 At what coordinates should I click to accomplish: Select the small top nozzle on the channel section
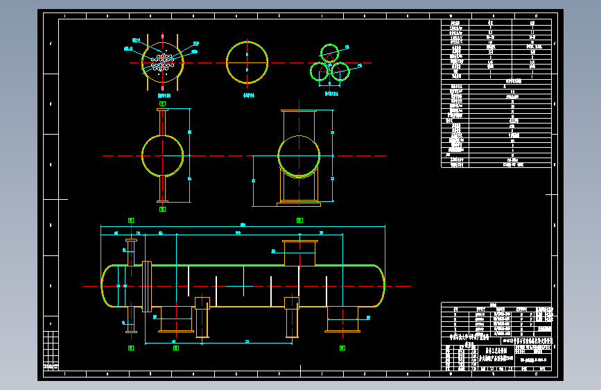click(131, 252)
